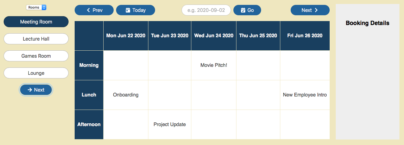Select Lecture Hall in the room list

click(x=36, y=39)
